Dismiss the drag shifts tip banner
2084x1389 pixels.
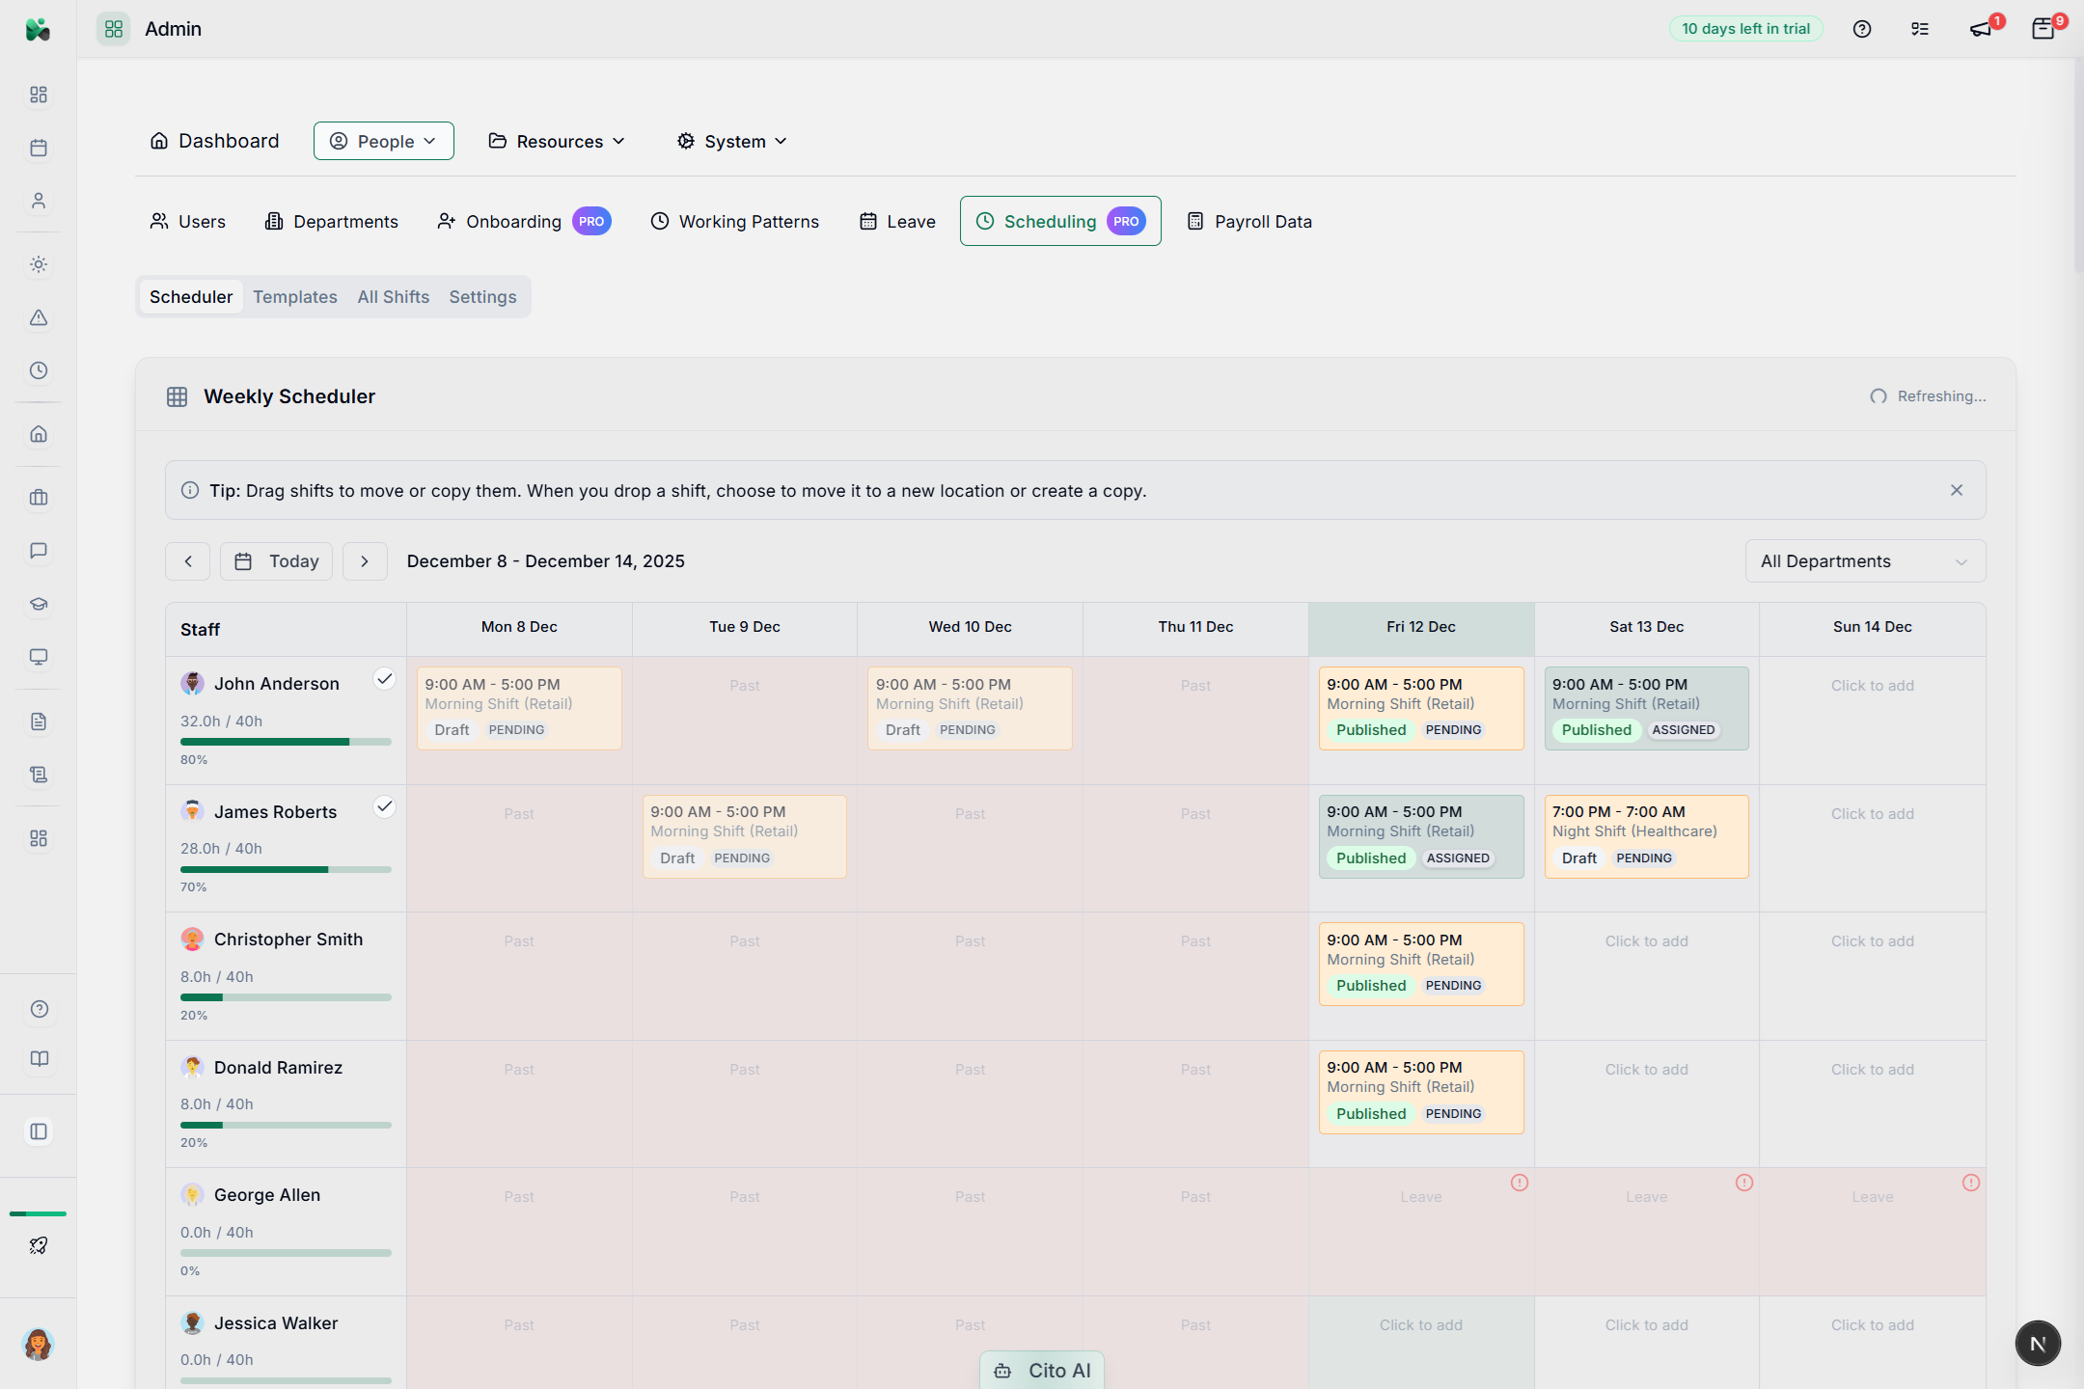coord(1957,490)
